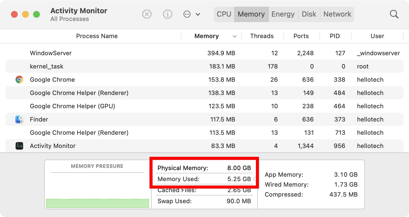The height and width of the screenshot is (217, 409).
Task: Open search with the magnifying glass icon
Action: point(394,14)
